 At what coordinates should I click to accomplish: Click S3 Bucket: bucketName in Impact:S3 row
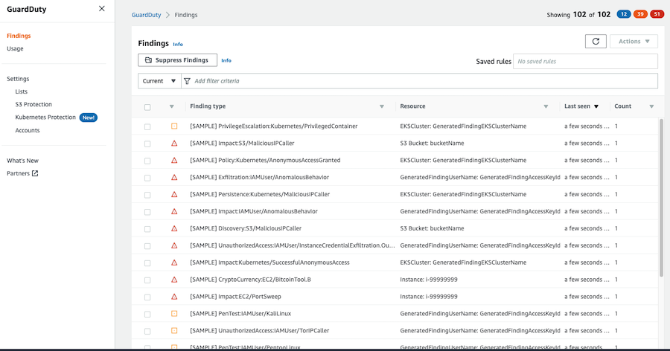[x=432, y=143]
